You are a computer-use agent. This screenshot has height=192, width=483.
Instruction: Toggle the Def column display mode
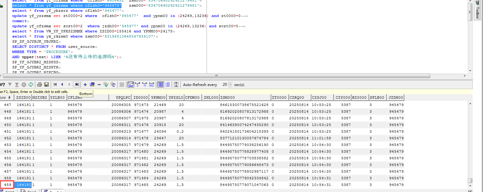[131, 84]
